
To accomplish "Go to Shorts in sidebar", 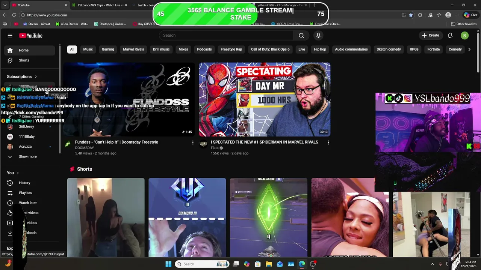I will 30,60.
